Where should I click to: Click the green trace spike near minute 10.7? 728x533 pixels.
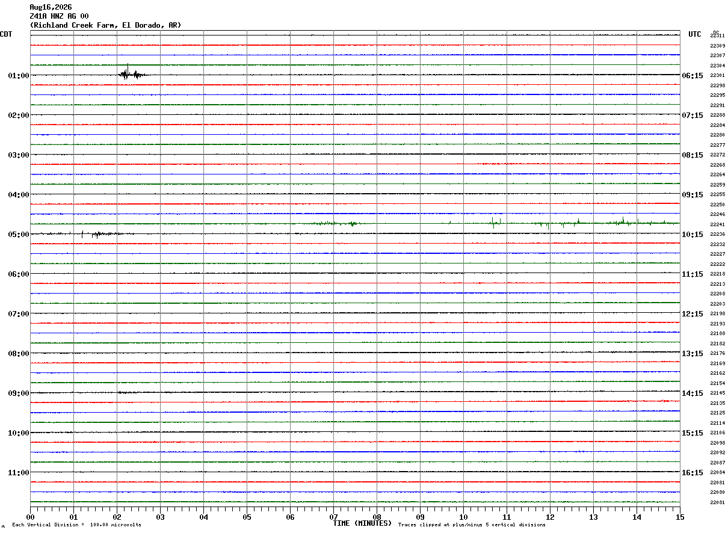pos(493,223)
